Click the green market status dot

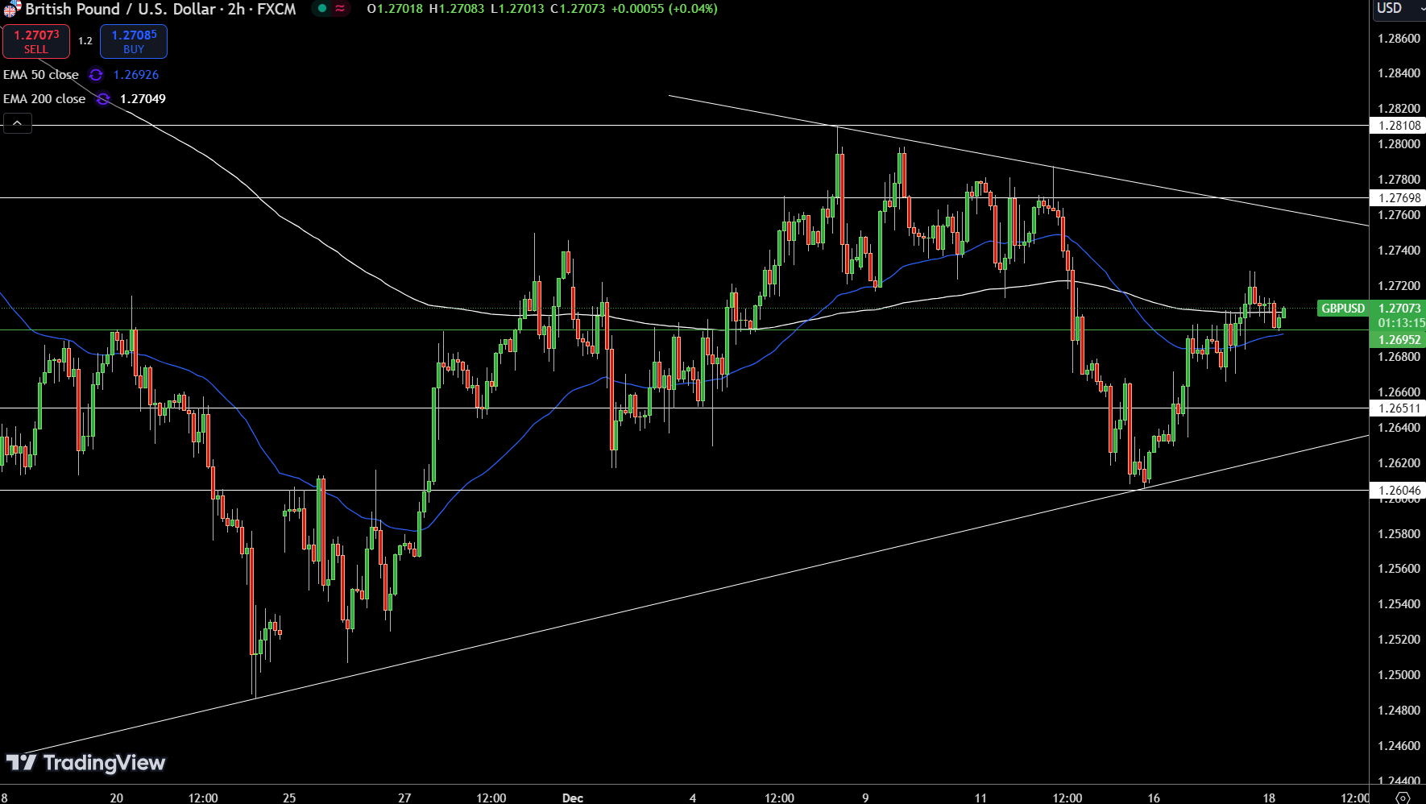tap(322, 9)
